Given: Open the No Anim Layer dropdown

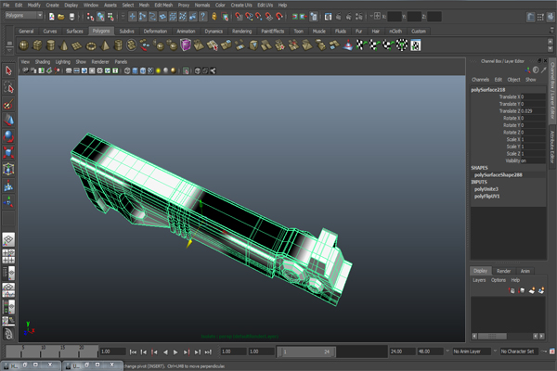Looking at the screenshot, I should pos(474,352).
